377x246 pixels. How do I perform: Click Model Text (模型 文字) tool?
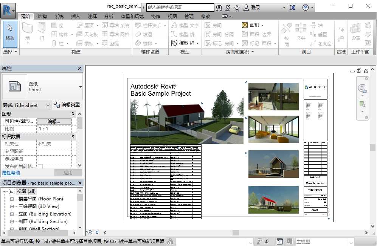pos(185,25)
